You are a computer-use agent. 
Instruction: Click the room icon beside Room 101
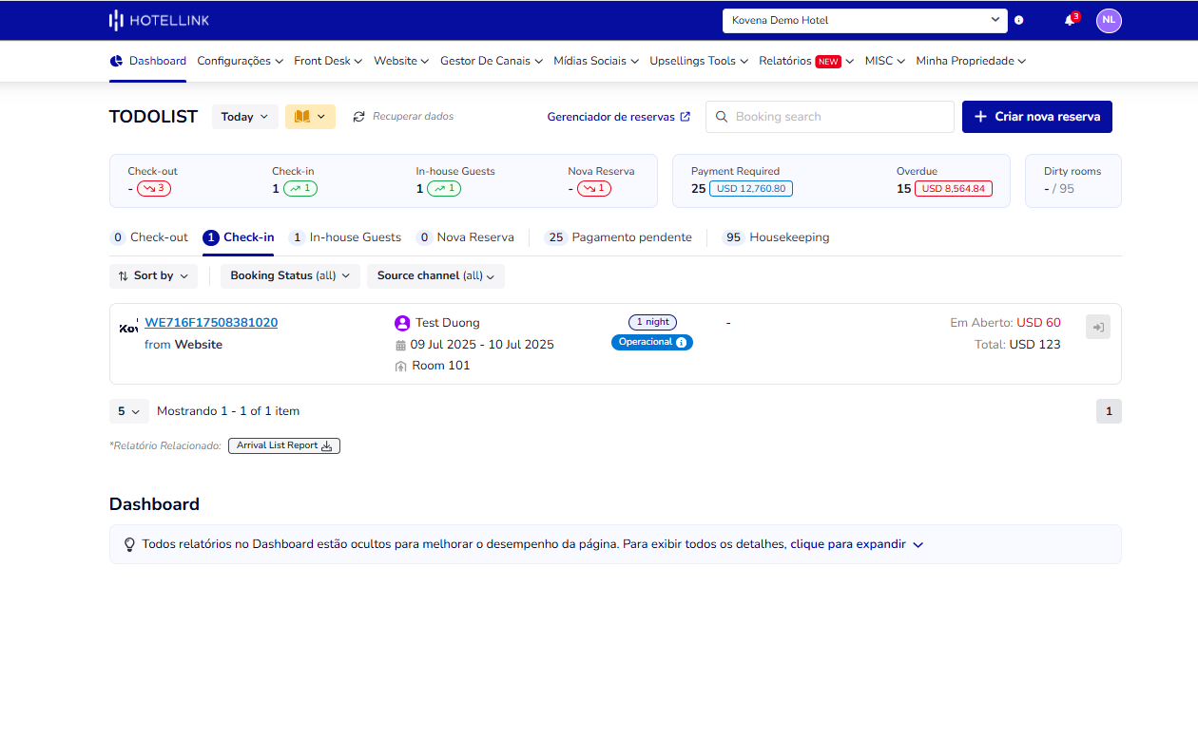[400, 367]
